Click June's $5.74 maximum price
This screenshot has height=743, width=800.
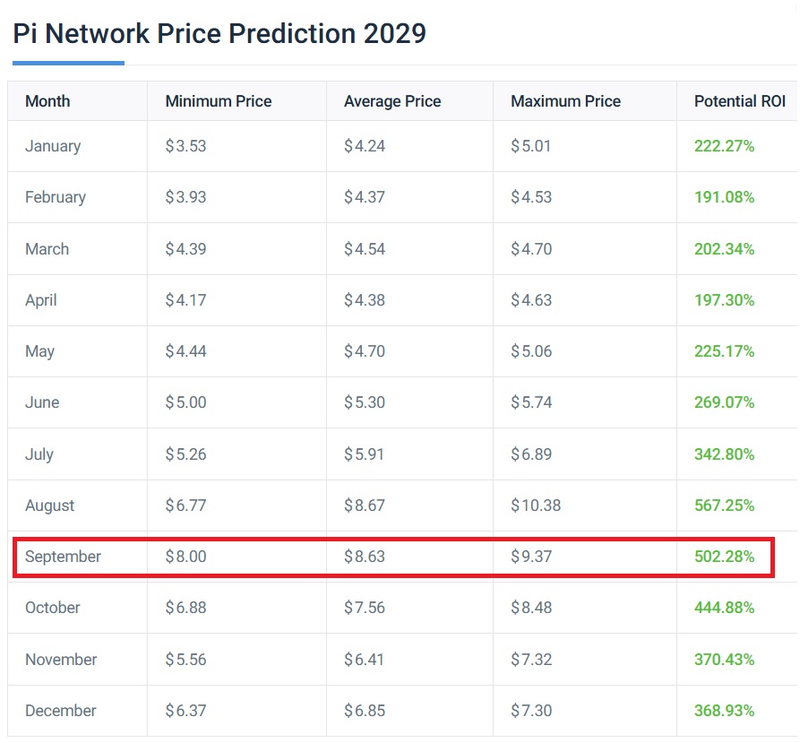click(531, 402)
